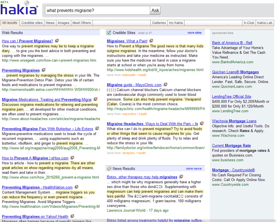Switch to the Credible sites tab
The width and height of the screenshot is (276, 222).
32,23
